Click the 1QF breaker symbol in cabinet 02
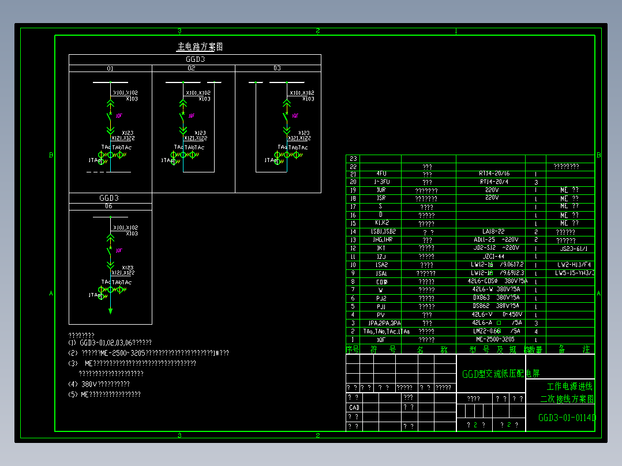 [x=182, y=115]
